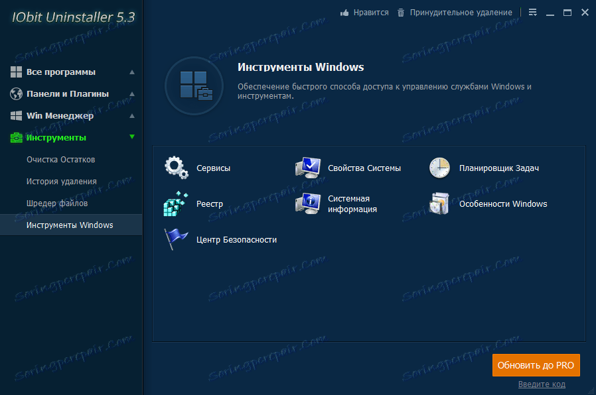
Task: Click the Обновить до PRO button
Action: point(536,365)
